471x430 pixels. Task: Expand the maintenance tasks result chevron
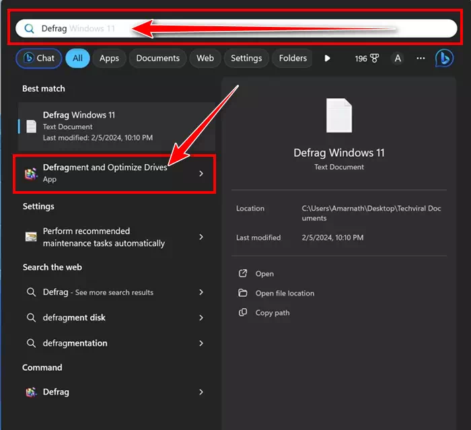pos(201,237)
